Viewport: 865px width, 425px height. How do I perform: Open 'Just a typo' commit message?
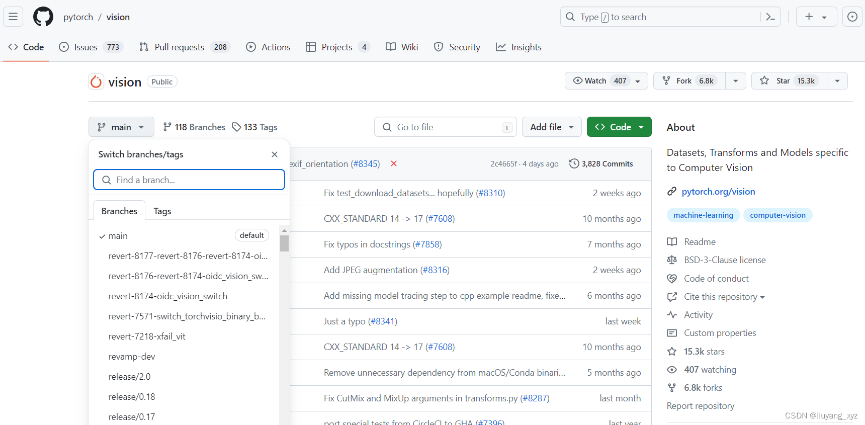coord(344,321)
